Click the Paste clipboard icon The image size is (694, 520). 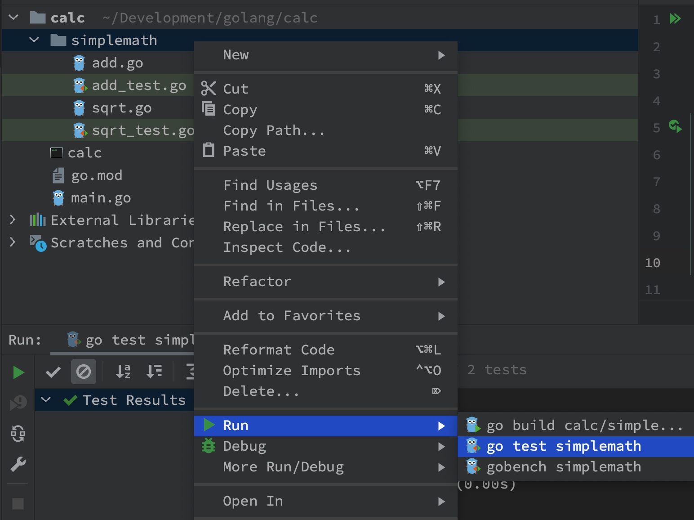[x=209, y=150]
